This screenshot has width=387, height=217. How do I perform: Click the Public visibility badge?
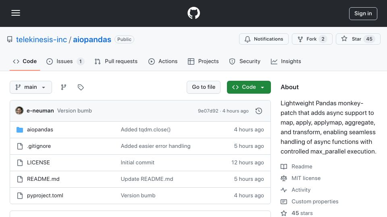pyautogui.click(x=125, y=39)
